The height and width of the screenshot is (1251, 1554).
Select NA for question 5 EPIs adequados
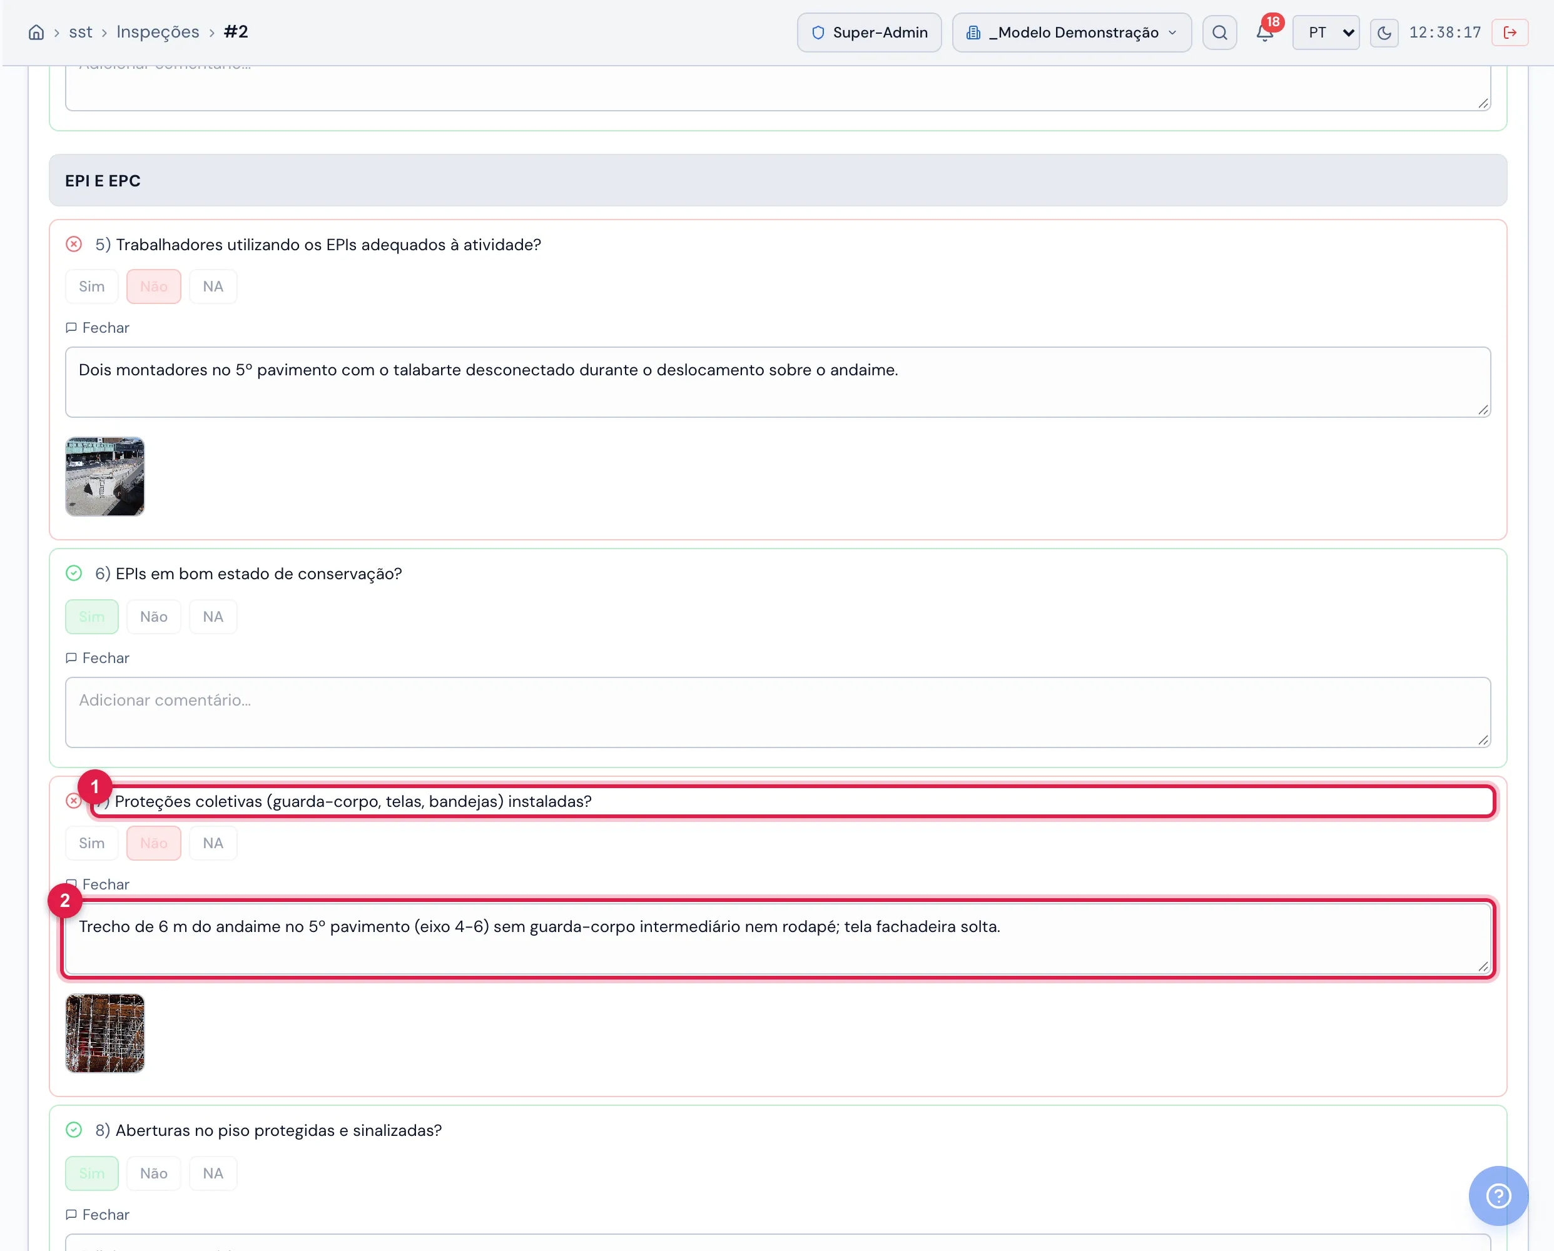pos(213,286)
